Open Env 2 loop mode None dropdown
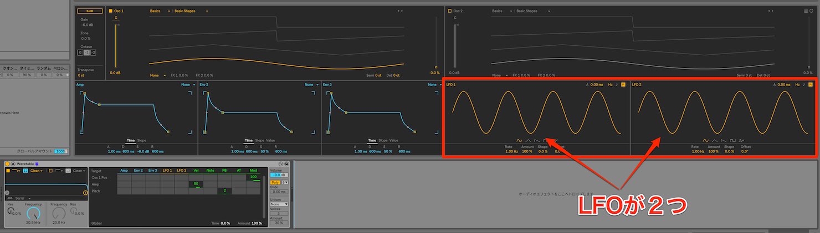The image size is (820, 233). [x=311, y=85]
